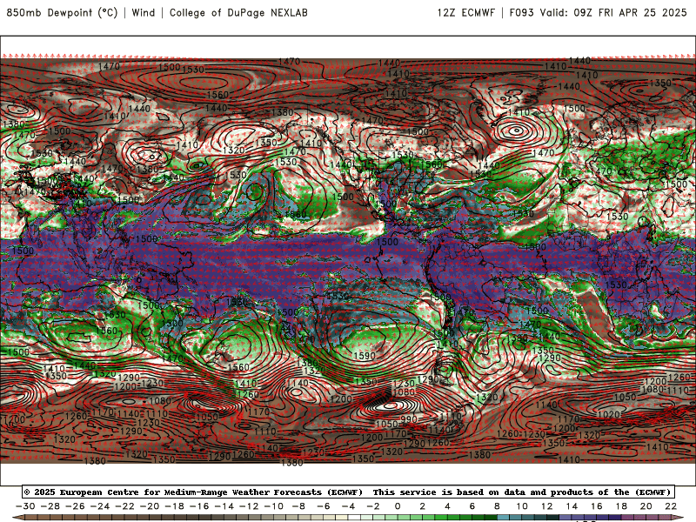Click the positive '2' legend value
Viewport: 696px width, 522px height.
click(423, 506)
